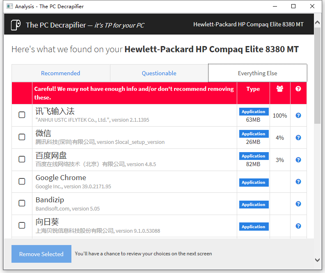The image size is (325, 273).
Task: Click the Bandizip entry name
Action: (x=50, y=200)
